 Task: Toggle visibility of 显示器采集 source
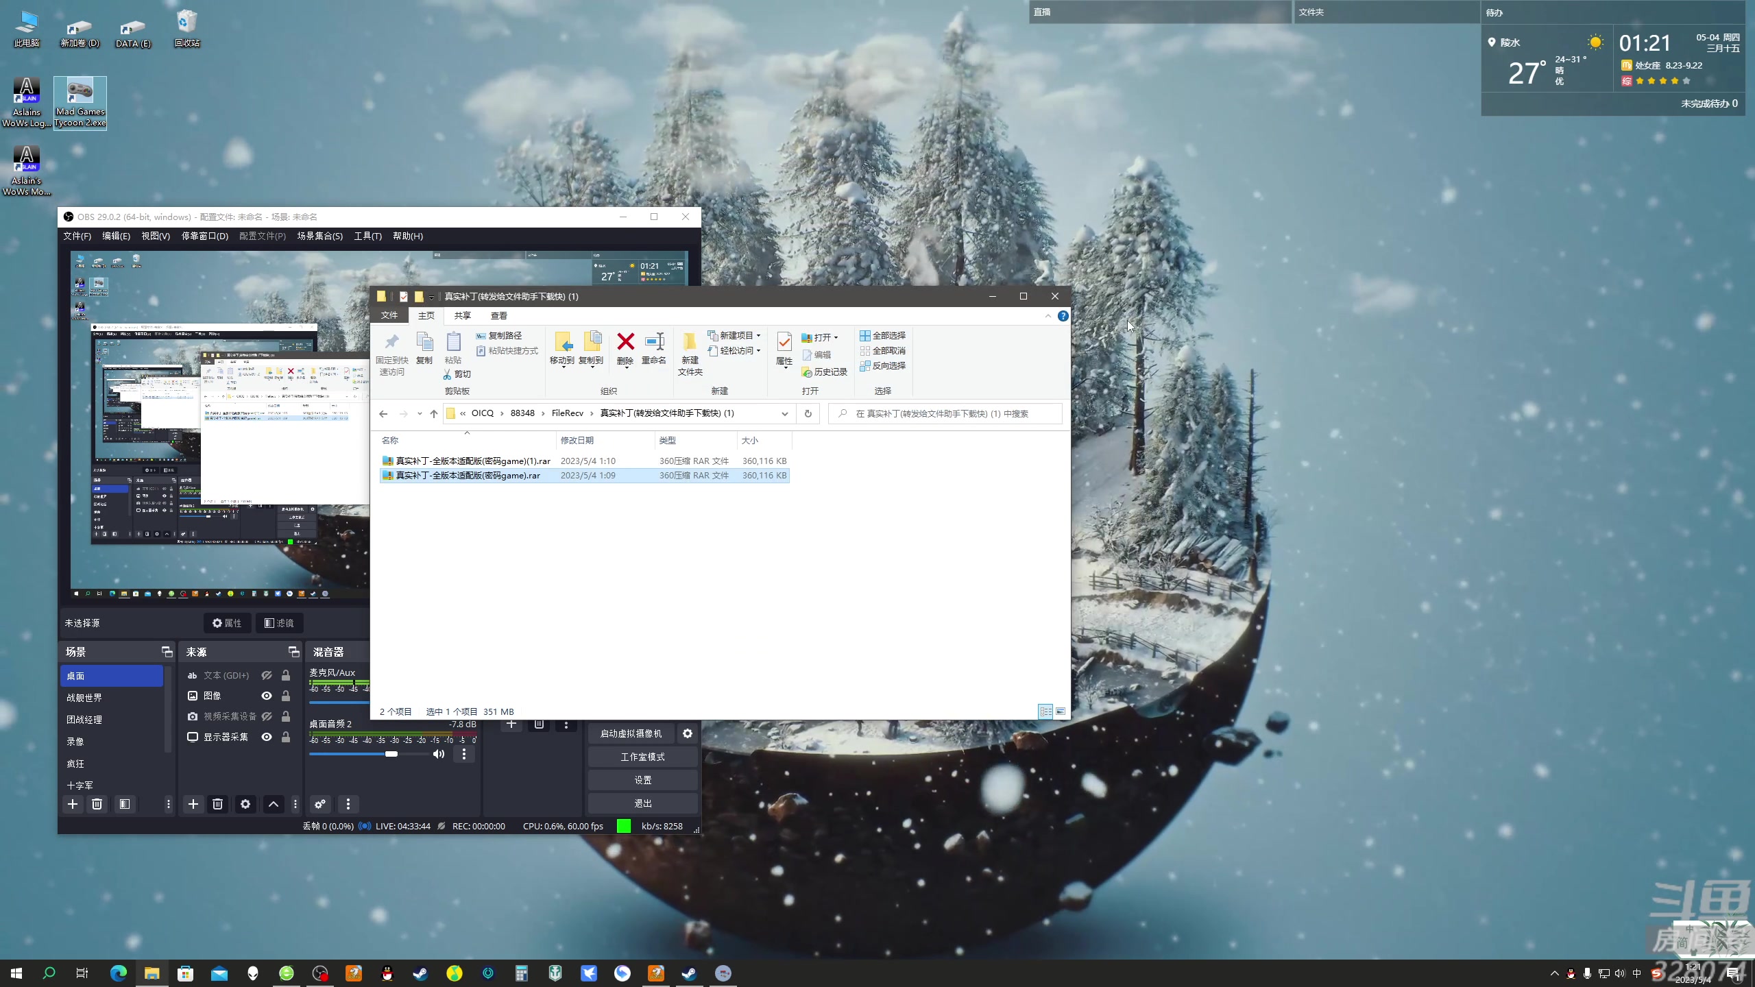click(x=267, y=737)
